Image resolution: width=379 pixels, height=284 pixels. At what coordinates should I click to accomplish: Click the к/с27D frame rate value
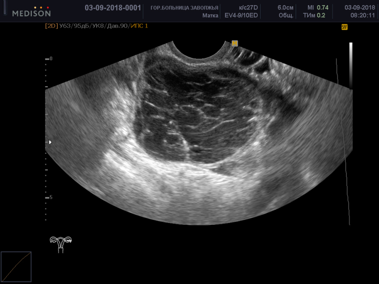coord(248,8)
